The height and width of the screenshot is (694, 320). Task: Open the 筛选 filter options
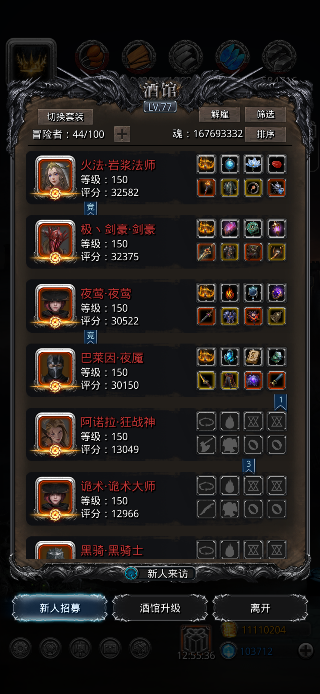[265, 114]
